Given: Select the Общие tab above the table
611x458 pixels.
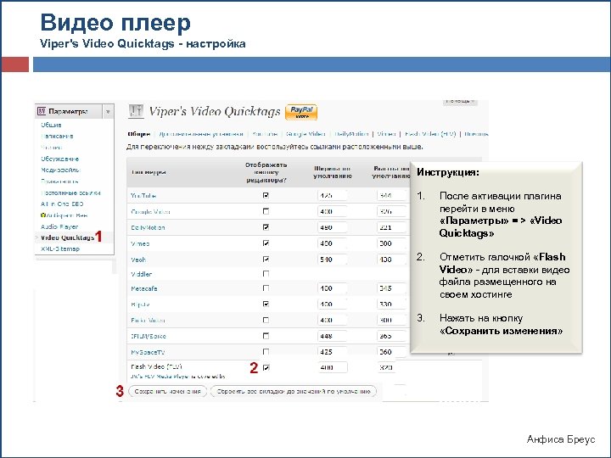Looking at the screenshot, I should (138, 134).
